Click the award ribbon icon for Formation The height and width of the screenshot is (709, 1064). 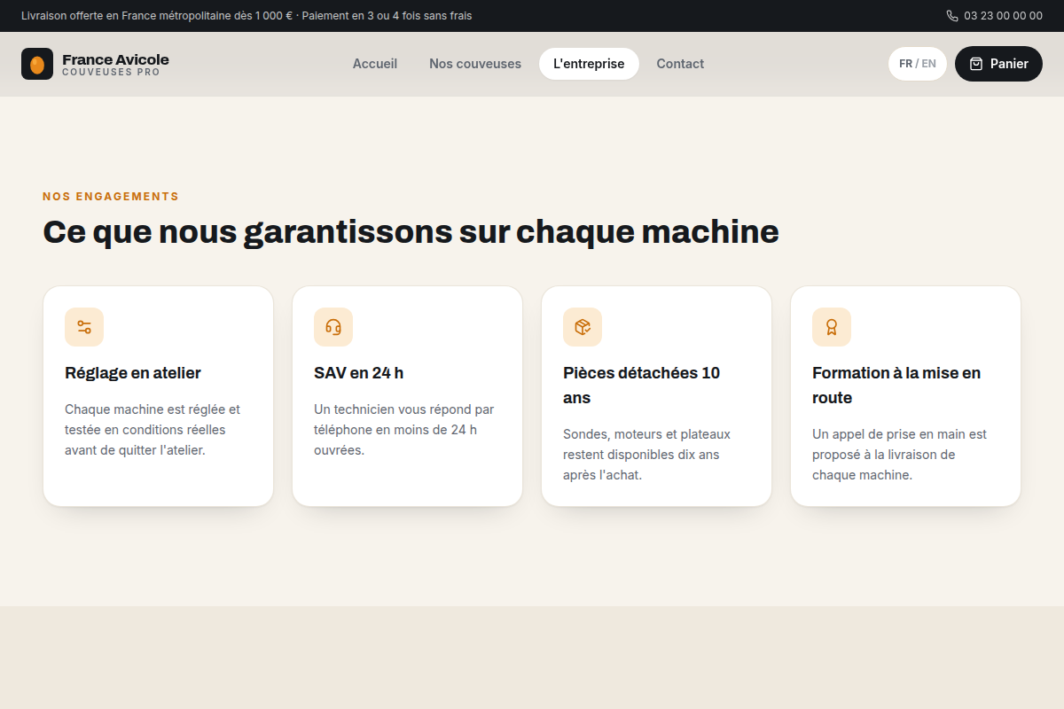[832, 327]
